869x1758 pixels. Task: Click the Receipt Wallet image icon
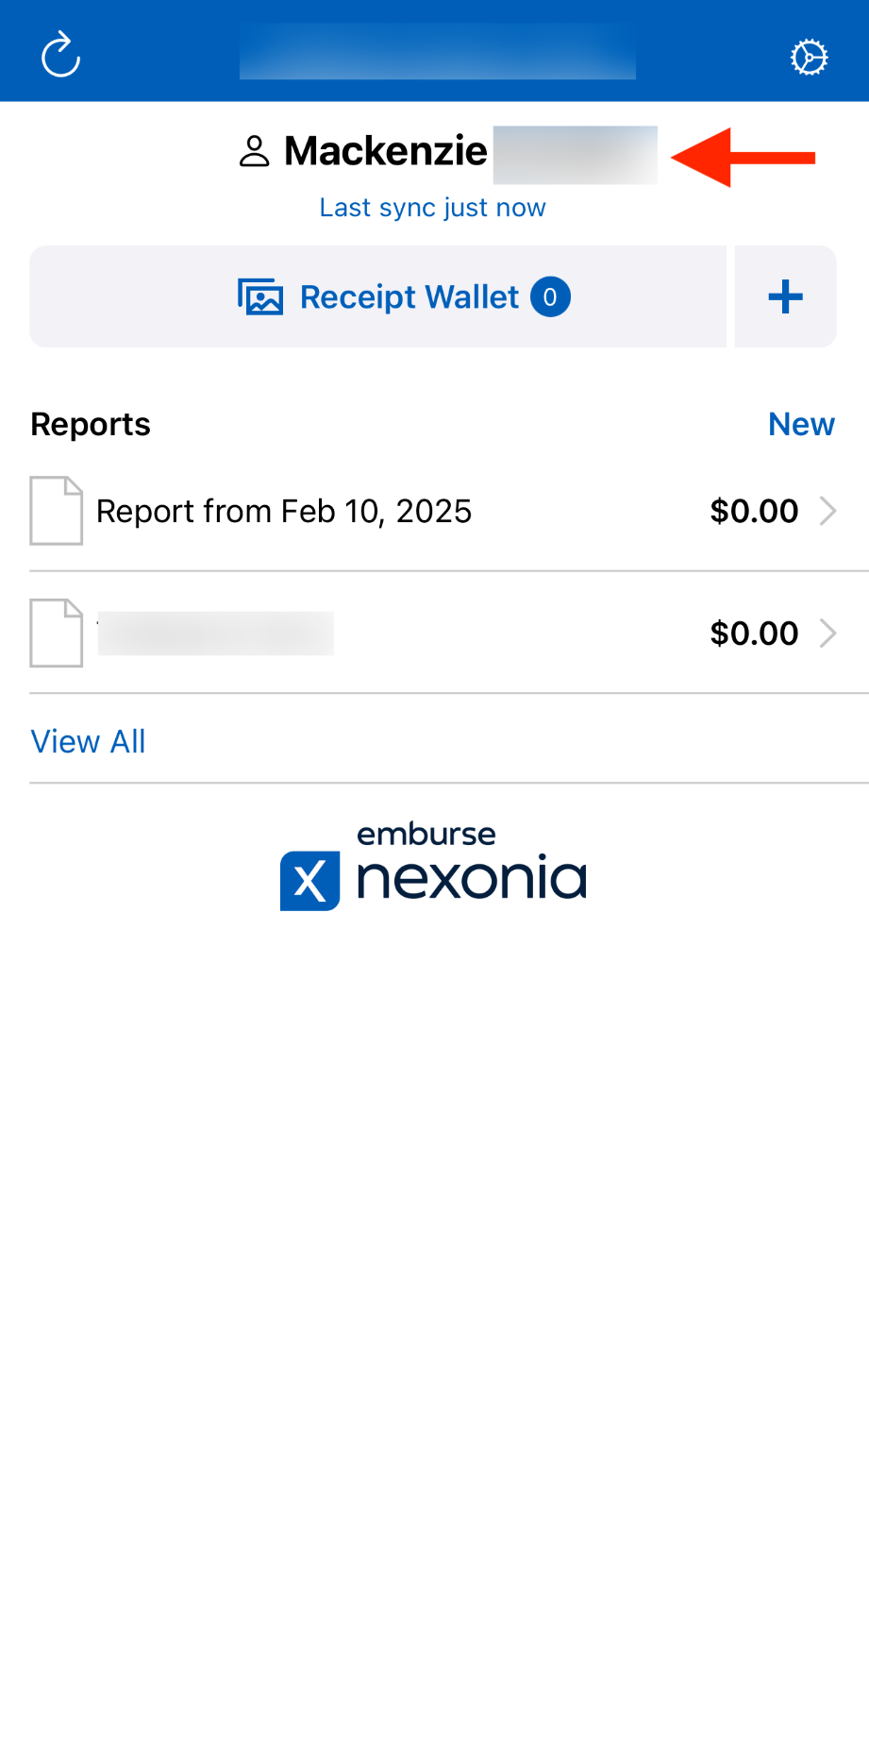[260, 297]
